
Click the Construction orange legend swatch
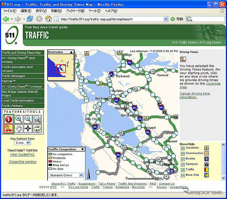click(206, 153)
